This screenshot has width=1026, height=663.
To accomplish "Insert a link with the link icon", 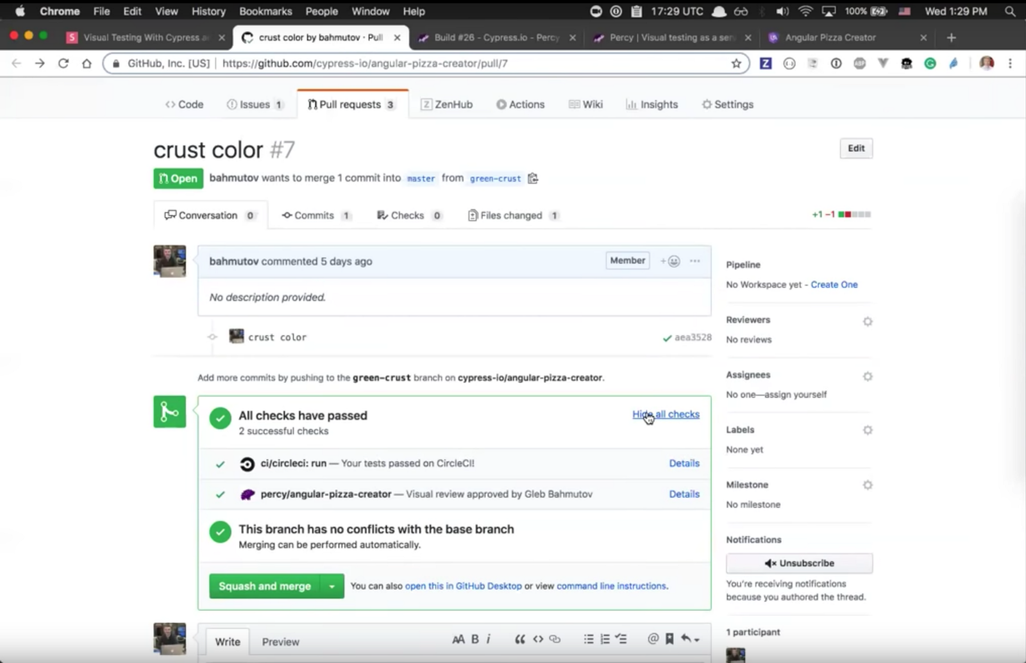I will 555,639.
